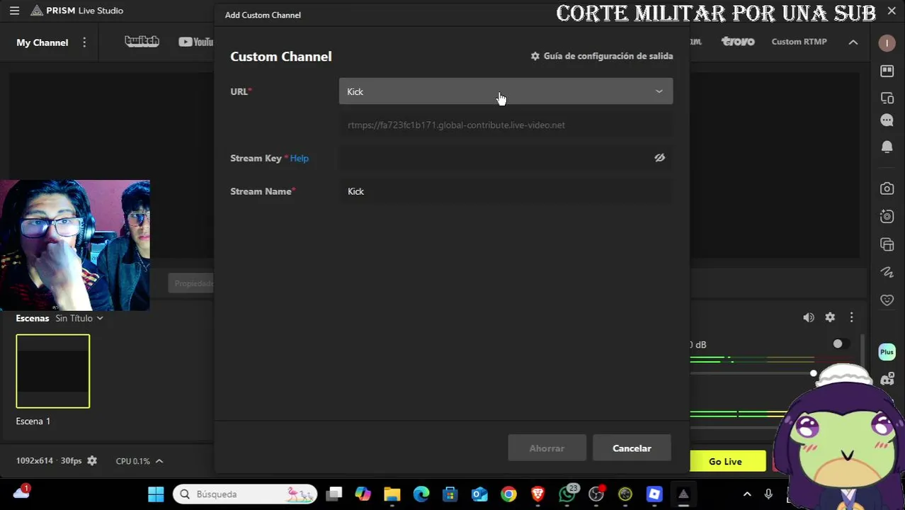The width and height of the screenshot is (905, 510).
Task: Click the 1092x614 30fps status text
Action: 49,461
